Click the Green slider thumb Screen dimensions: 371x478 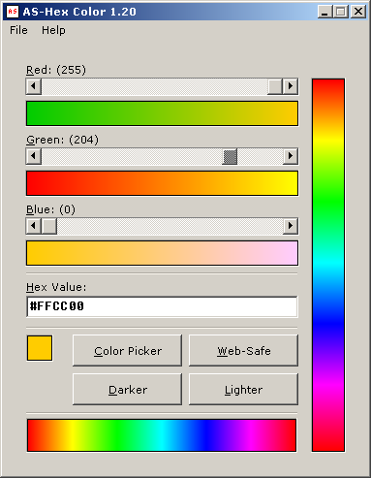point(230,156)
